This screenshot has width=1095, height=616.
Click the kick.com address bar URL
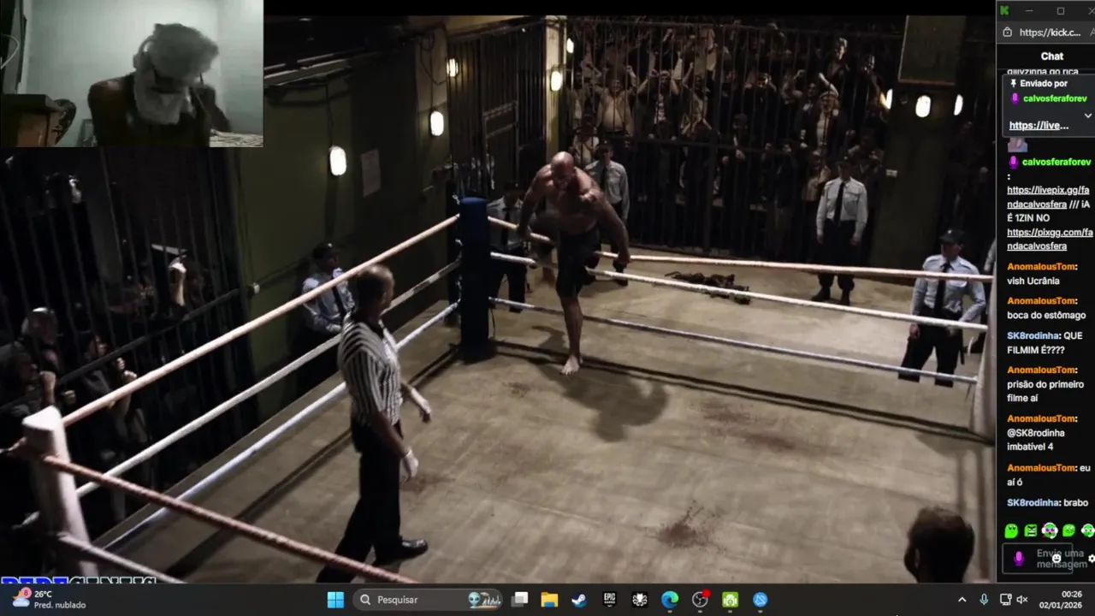pos(1050,33)
